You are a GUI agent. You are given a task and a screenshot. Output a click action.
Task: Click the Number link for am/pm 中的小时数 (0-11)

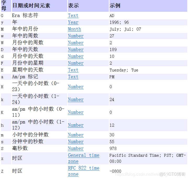click(x=76, y=112)
